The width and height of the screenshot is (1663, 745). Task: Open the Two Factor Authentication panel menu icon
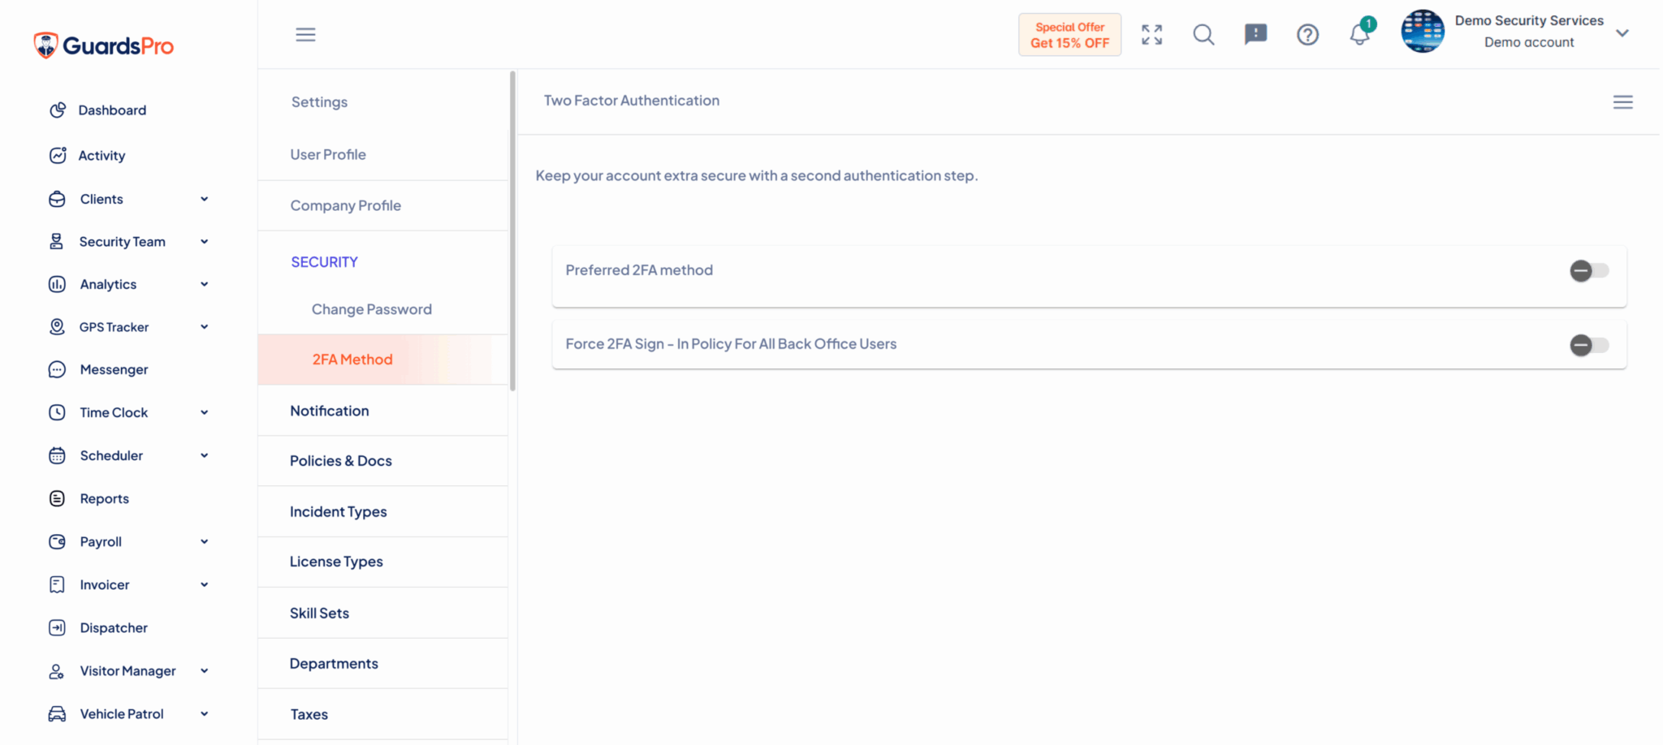point(1622,102)
